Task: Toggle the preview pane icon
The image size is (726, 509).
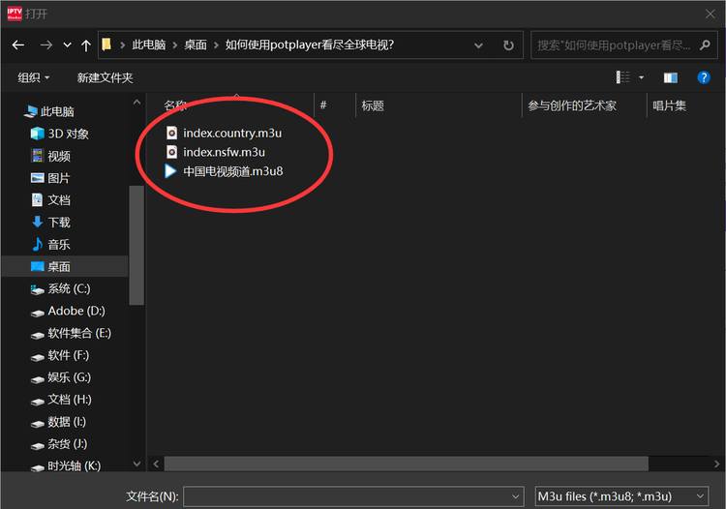Action: 670,77
